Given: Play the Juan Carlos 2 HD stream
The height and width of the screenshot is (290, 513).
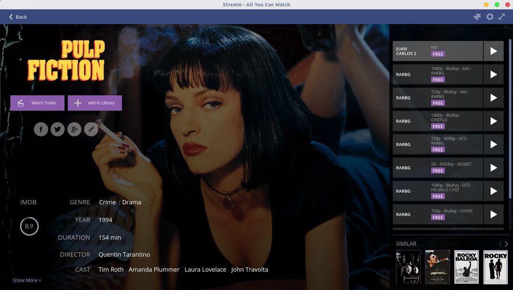Looking at the screenshot, I should coord(494,51).
